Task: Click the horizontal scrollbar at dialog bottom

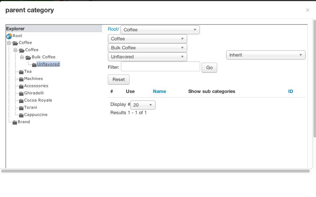Action: pos(155,171)
